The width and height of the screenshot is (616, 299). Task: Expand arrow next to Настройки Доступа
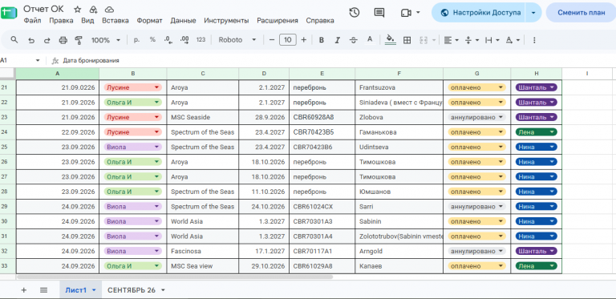[533, 13]
